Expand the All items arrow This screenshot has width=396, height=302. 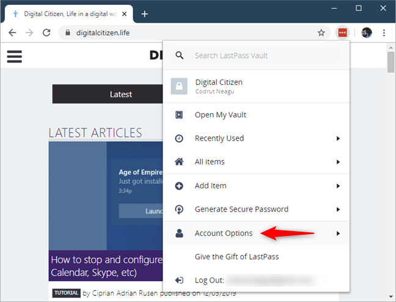pos(338,162)
